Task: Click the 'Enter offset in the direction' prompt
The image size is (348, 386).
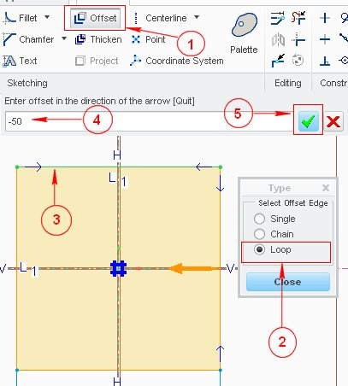Action: [99, 101]
